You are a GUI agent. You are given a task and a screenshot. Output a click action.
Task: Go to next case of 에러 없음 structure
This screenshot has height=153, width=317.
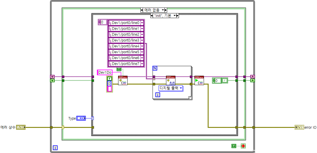tap(166, 10)
